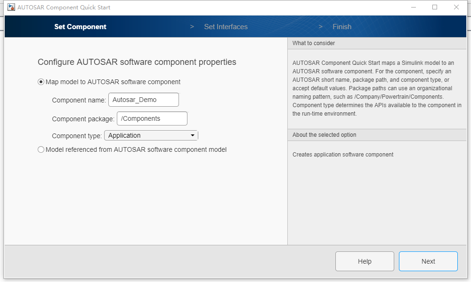Go to the Set Interfaces step
This screenshot has height=282, width=471.
click(226, 27)
